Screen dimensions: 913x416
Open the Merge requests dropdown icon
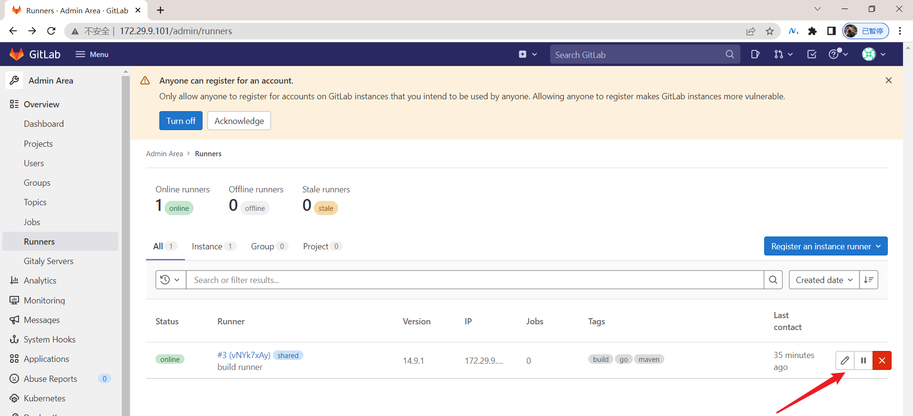click(x=783, y=54)
